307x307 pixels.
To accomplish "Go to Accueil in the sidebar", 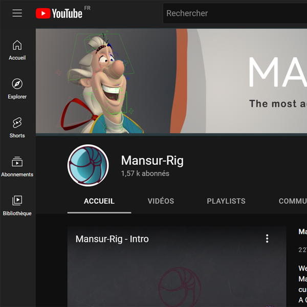I will pyautogui.click(x=17, y=50).
